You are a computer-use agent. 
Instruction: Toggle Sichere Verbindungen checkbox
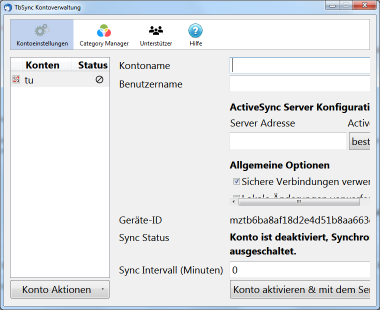(237, 181)
